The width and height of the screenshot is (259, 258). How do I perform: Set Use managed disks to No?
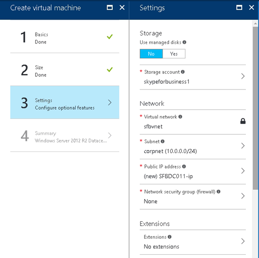(x=151, y=54)
